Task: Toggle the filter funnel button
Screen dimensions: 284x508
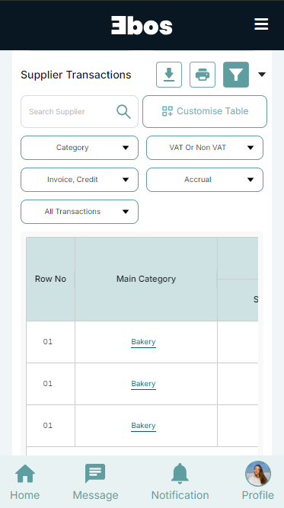Action: pos(236,75)
